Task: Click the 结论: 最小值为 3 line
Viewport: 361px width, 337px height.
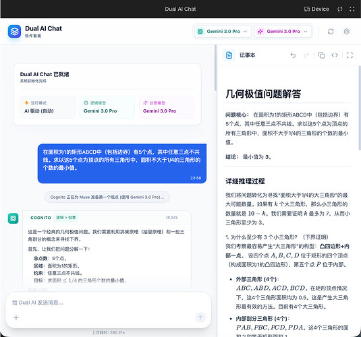Action: click(x=248, y=157)
